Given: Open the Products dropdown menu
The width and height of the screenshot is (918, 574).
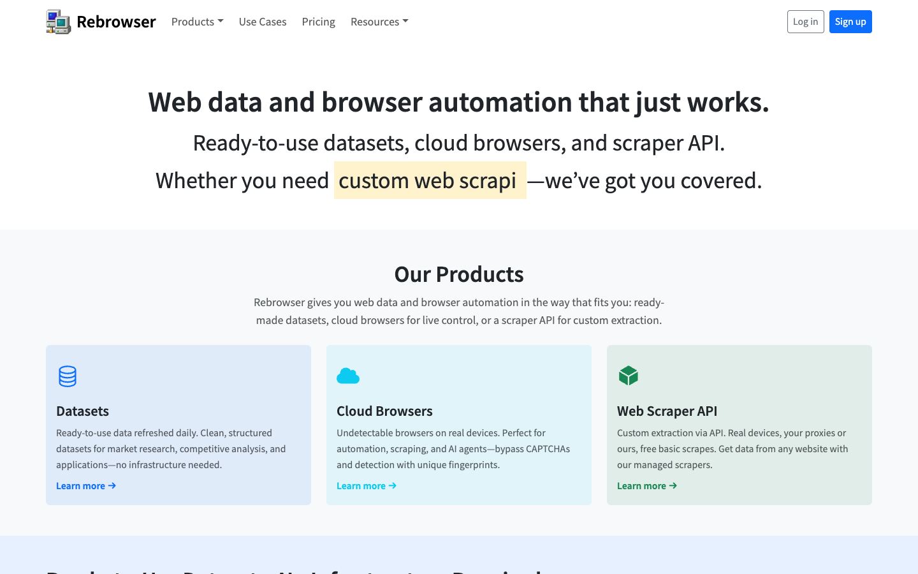Looking at the screenshot, I should click(197, 22).
